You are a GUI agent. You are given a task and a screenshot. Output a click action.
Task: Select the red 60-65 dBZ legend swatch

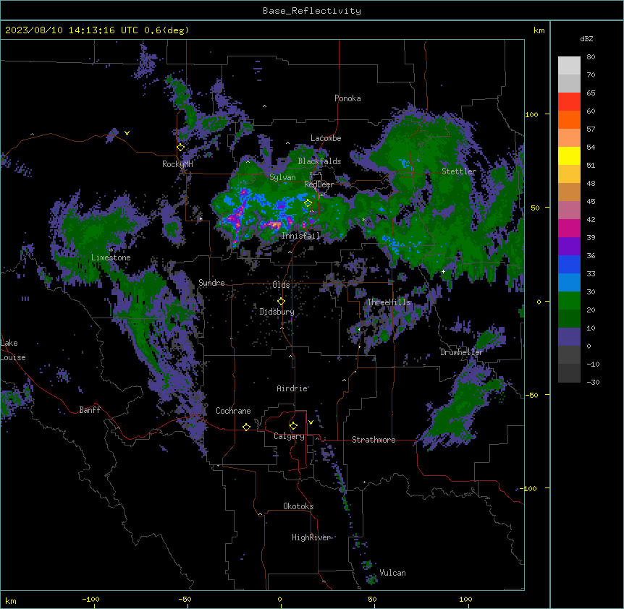click(569, 102)
